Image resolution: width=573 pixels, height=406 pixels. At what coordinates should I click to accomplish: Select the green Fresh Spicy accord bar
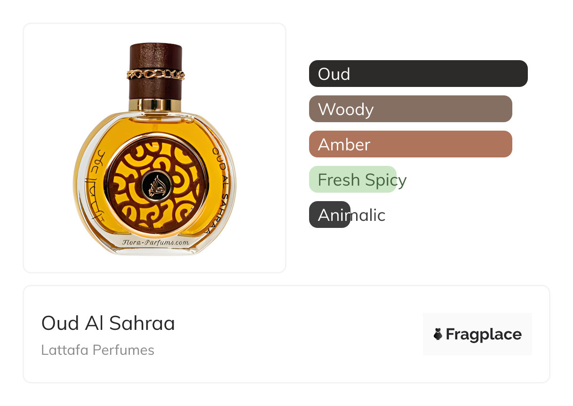pos(353,180)
